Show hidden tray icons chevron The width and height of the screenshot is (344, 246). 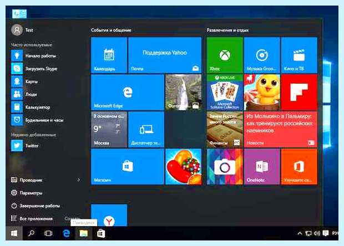pyautogui.click(x=300, y=233)
